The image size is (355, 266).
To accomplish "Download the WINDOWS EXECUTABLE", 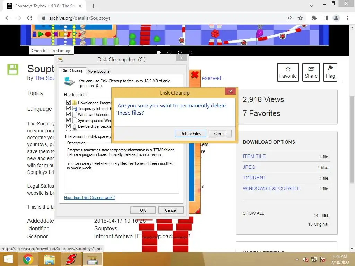I will (271, 188).
